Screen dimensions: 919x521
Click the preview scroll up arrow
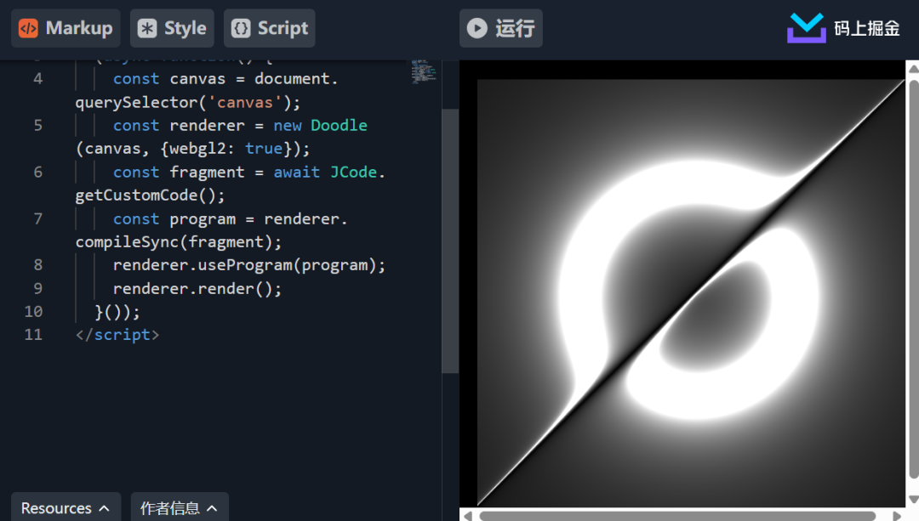tap(913, 69)
